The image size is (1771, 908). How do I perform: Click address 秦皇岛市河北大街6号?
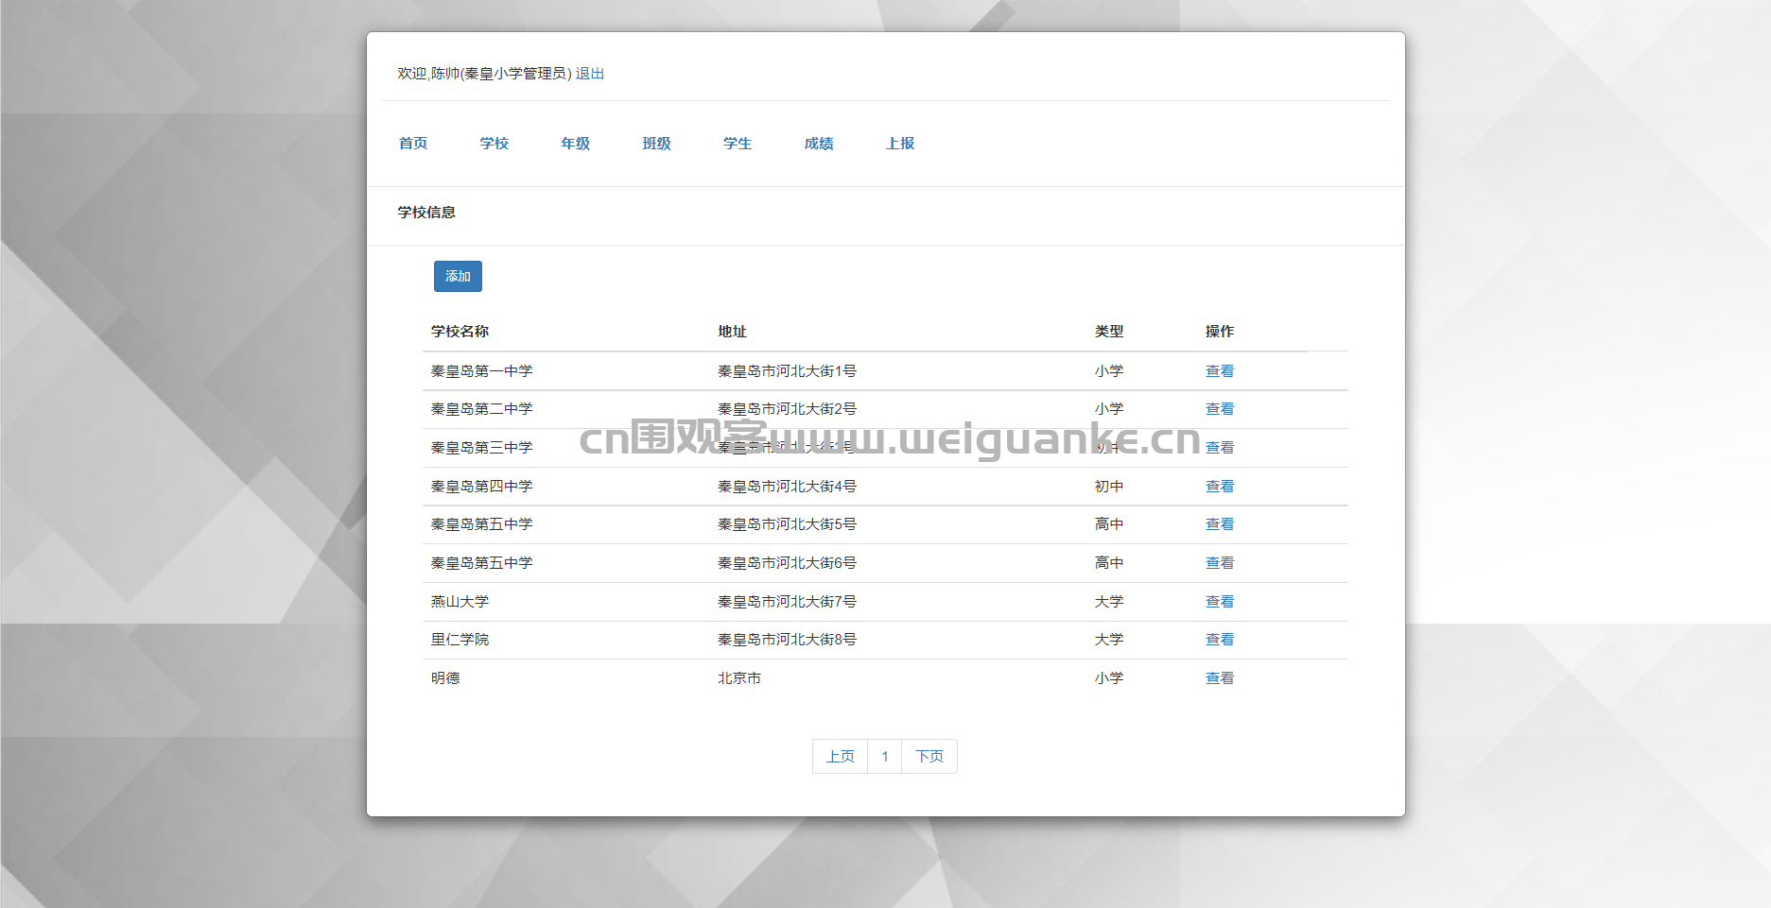tap(787, 563)
